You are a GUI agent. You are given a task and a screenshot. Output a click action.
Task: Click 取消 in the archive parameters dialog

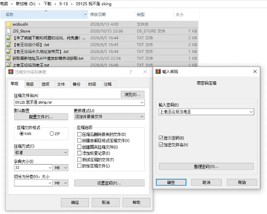pos(106,202)
